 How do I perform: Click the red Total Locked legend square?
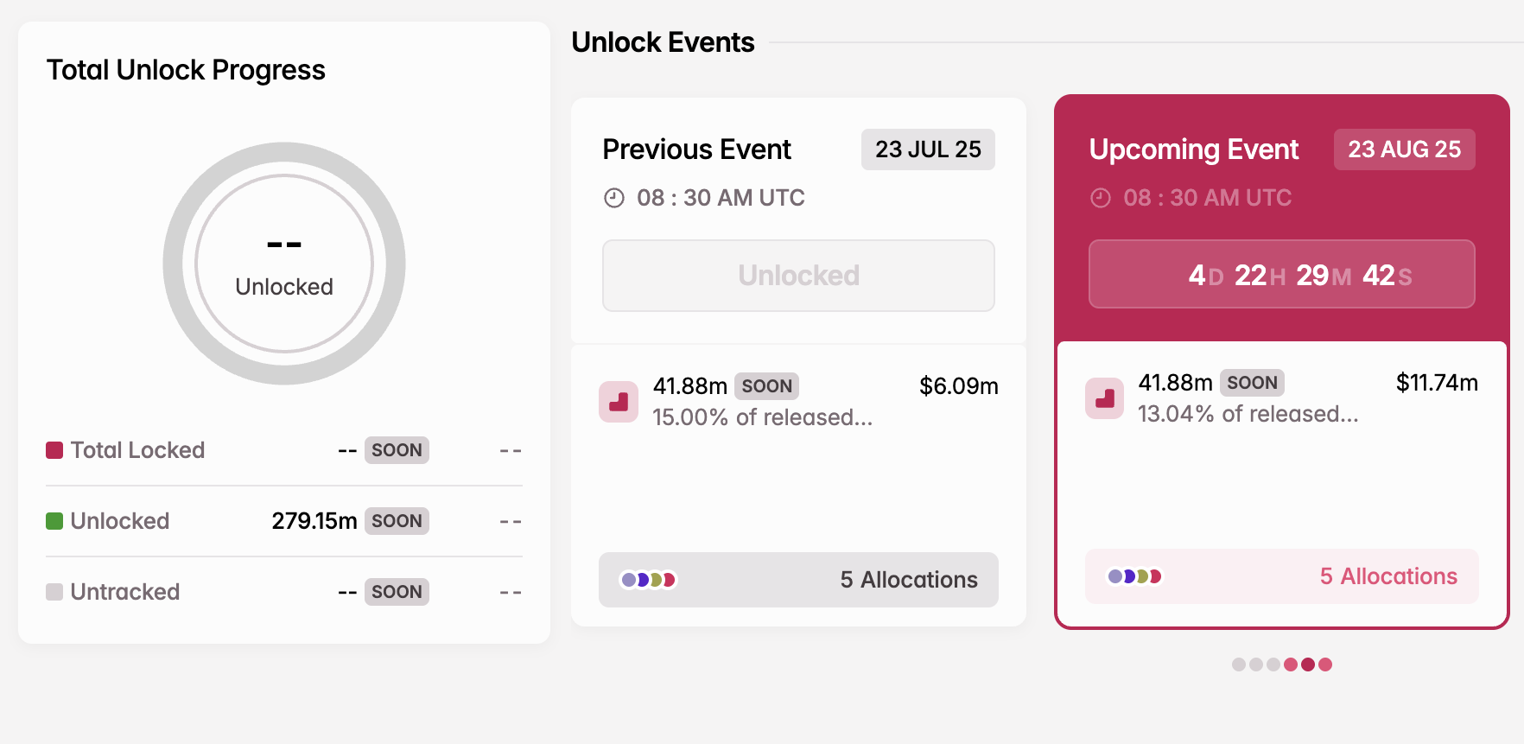click(x=54, y=450)
